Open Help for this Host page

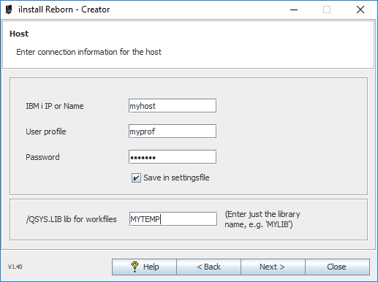coord(144,267)
